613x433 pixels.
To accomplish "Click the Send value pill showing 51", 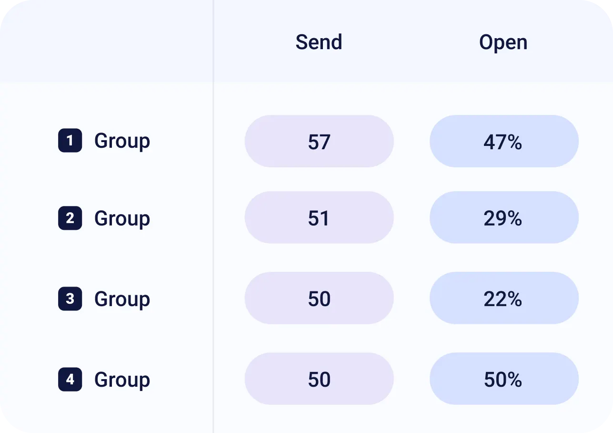I will [x=319, y=218].
